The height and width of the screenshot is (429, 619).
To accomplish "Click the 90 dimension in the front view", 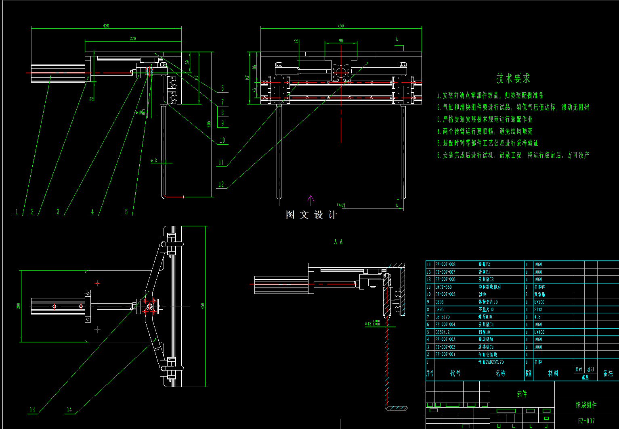I will (341, 41).
